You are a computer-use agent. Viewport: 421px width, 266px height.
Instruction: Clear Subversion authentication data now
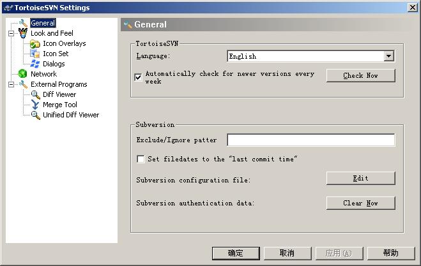[x=360, y=203]
